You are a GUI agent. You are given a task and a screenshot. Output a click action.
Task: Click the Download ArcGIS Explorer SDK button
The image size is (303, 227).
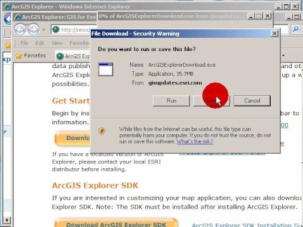click(x=116, y=224)
